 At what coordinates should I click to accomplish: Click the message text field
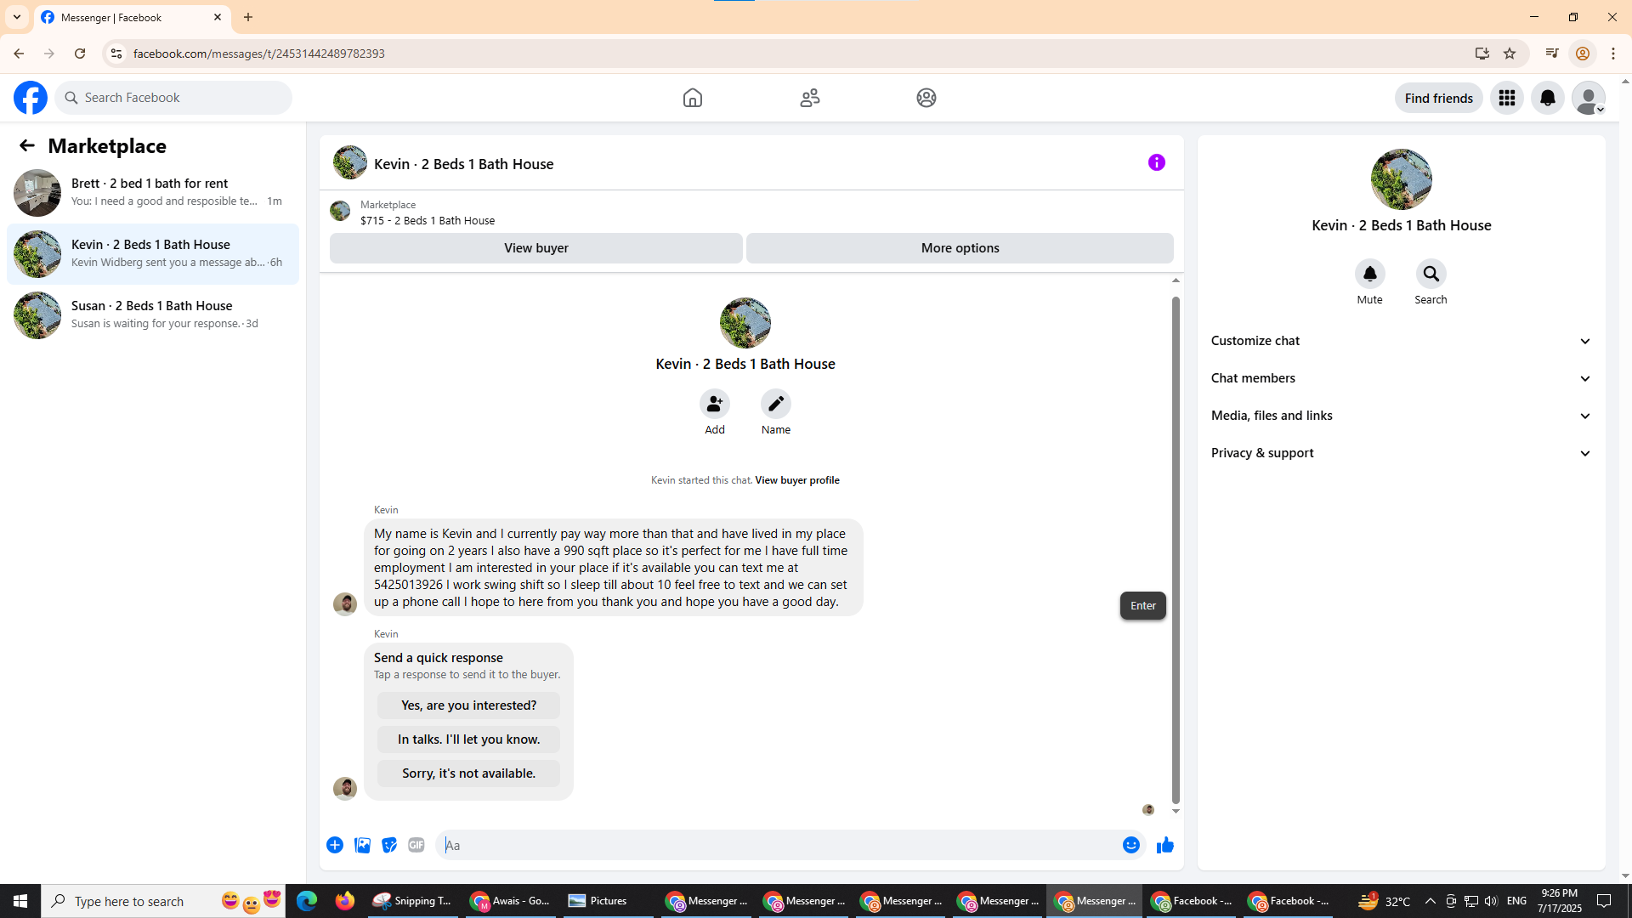tap(779, 845)
